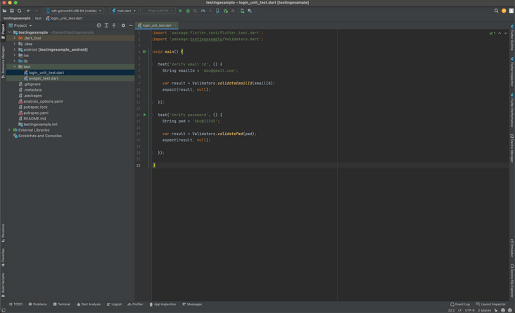The image size is (515, 313).
Task: Select the login_unit_test.dart editor tab
Action: click(156, 25)
